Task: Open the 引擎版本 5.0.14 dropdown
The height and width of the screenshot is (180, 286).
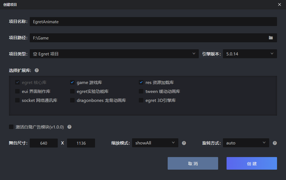Action: coord(250,54)
